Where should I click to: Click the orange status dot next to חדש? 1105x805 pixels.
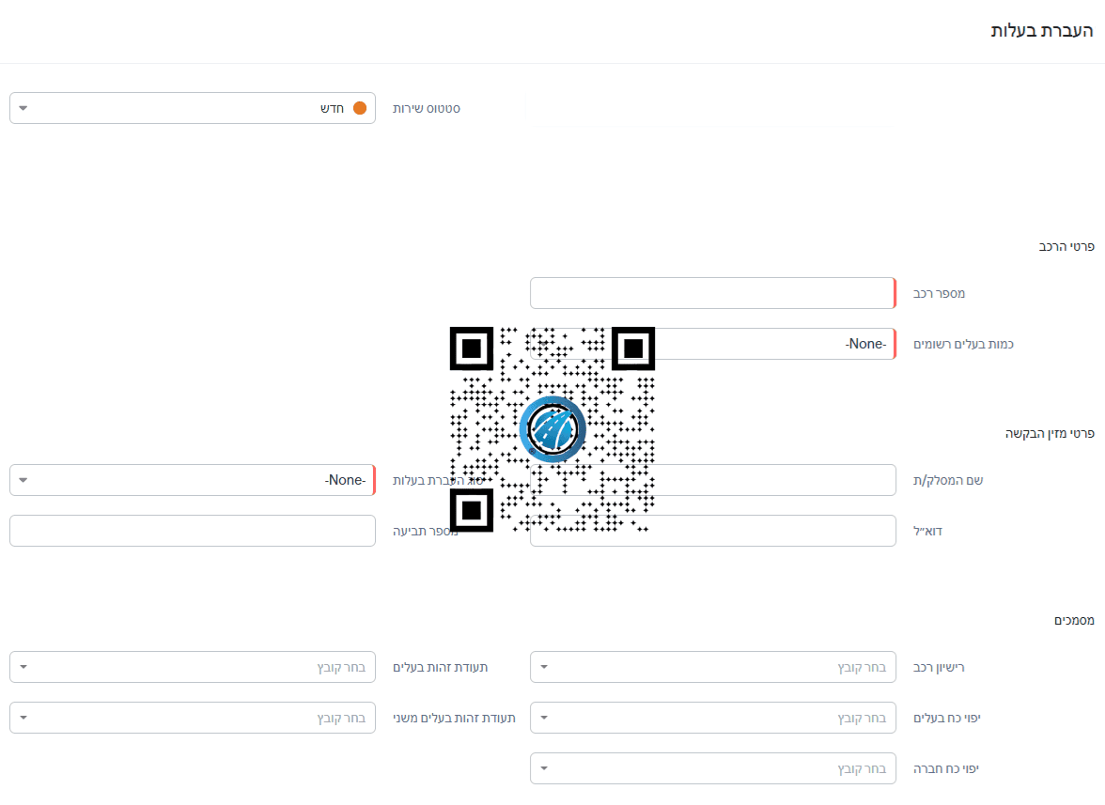click(x=359, y=108)
